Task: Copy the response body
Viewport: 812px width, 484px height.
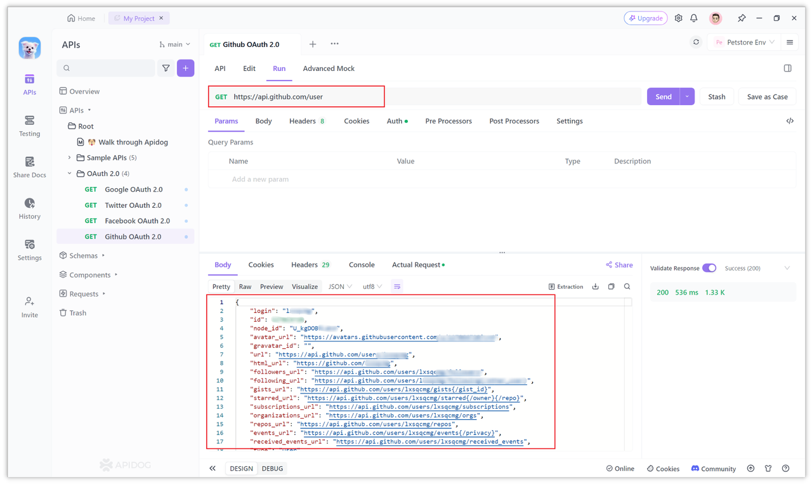Action: pyautogui.click(x=611, y=286)
